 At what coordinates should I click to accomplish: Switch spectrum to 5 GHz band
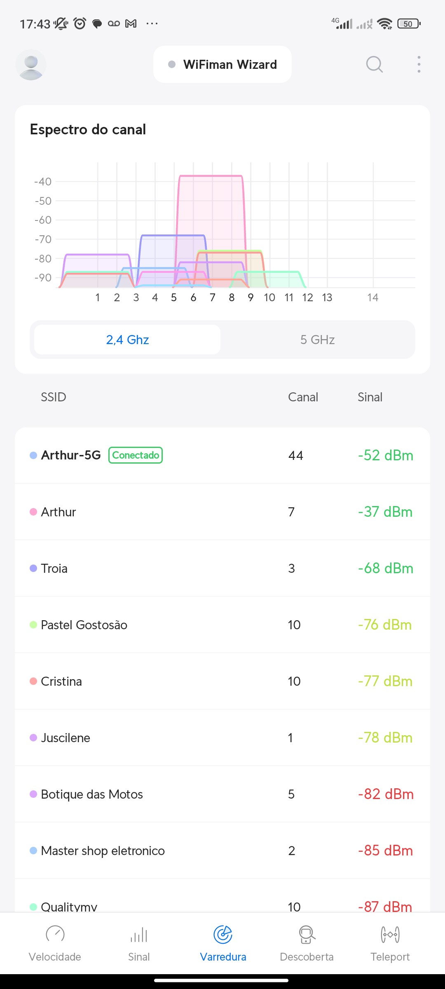point(317,340)
